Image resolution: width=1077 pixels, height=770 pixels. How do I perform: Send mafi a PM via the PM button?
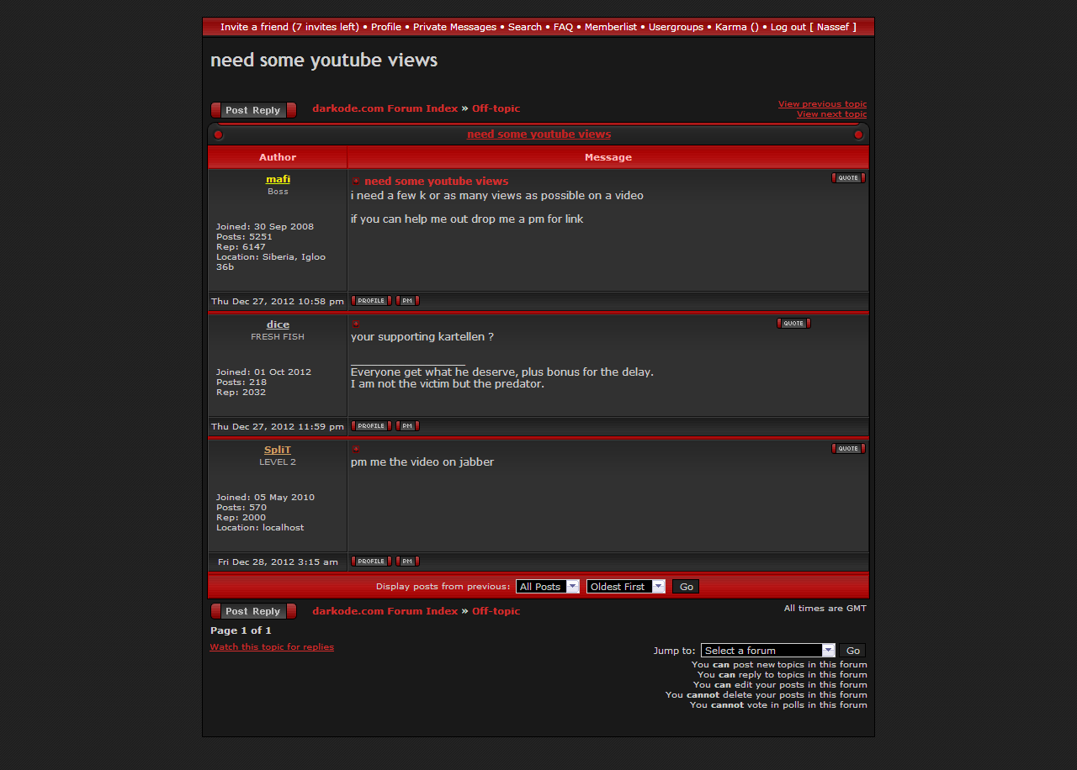(x=407, y=301)
